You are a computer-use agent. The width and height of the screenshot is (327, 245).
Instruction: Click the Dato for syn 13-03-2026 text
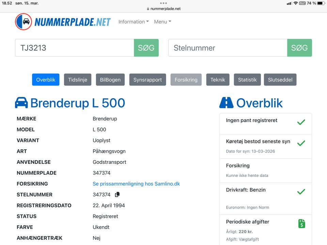[250, 151]
